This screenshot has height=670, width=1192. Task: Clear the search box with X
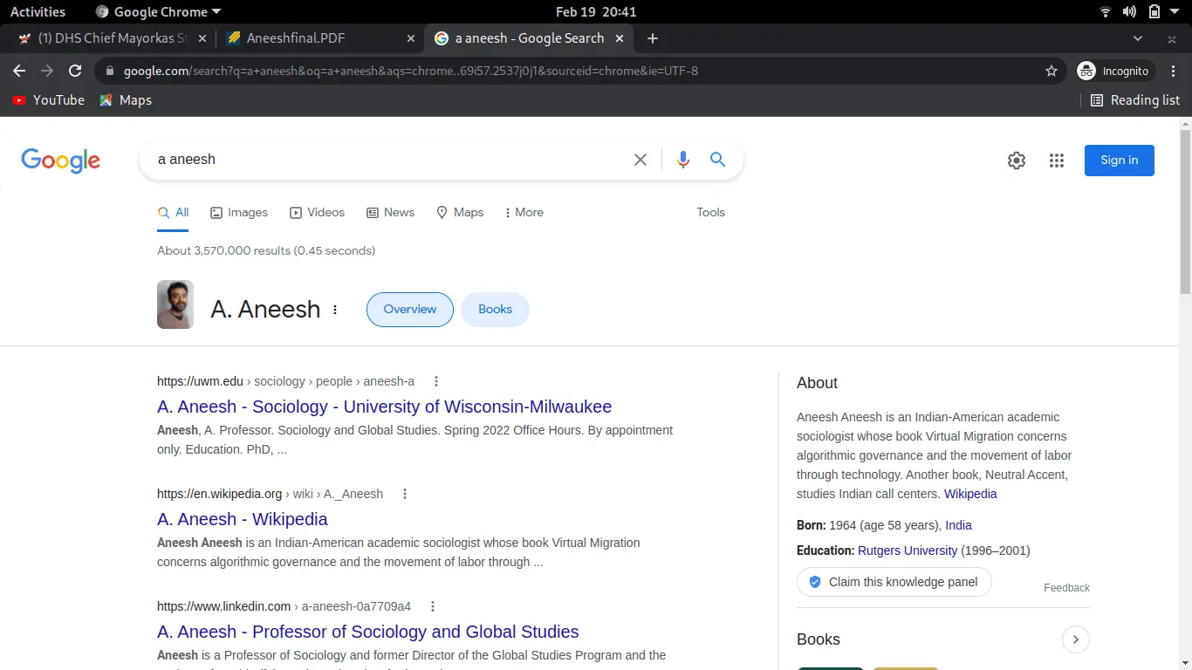coord(641,160)
